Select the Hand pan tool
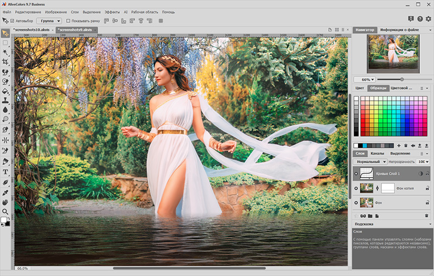The width and height of the screenshot is (434, 276). pyautogui.click(x=5, y=202)
